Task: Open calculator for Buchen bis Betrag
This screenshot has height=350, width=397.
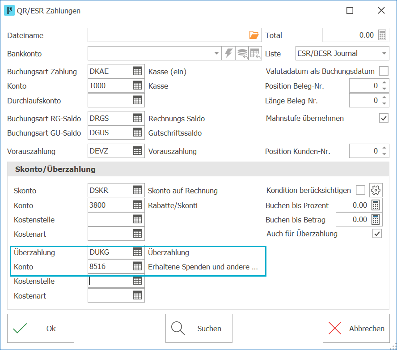Action: 376,219
